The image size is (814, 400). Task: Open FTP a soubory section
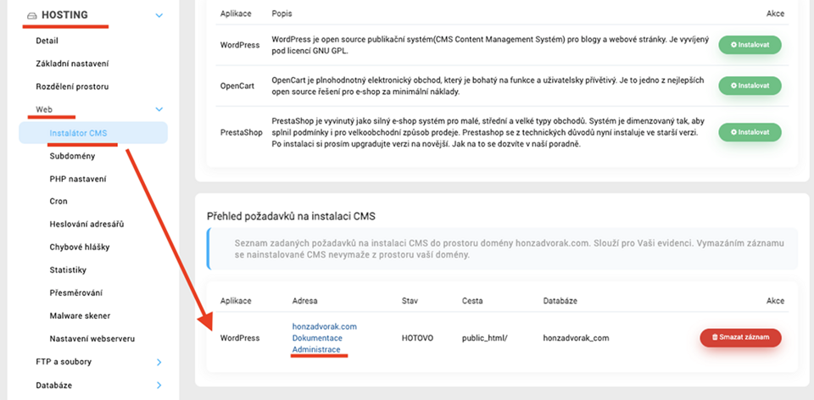[x=64, y=362]
